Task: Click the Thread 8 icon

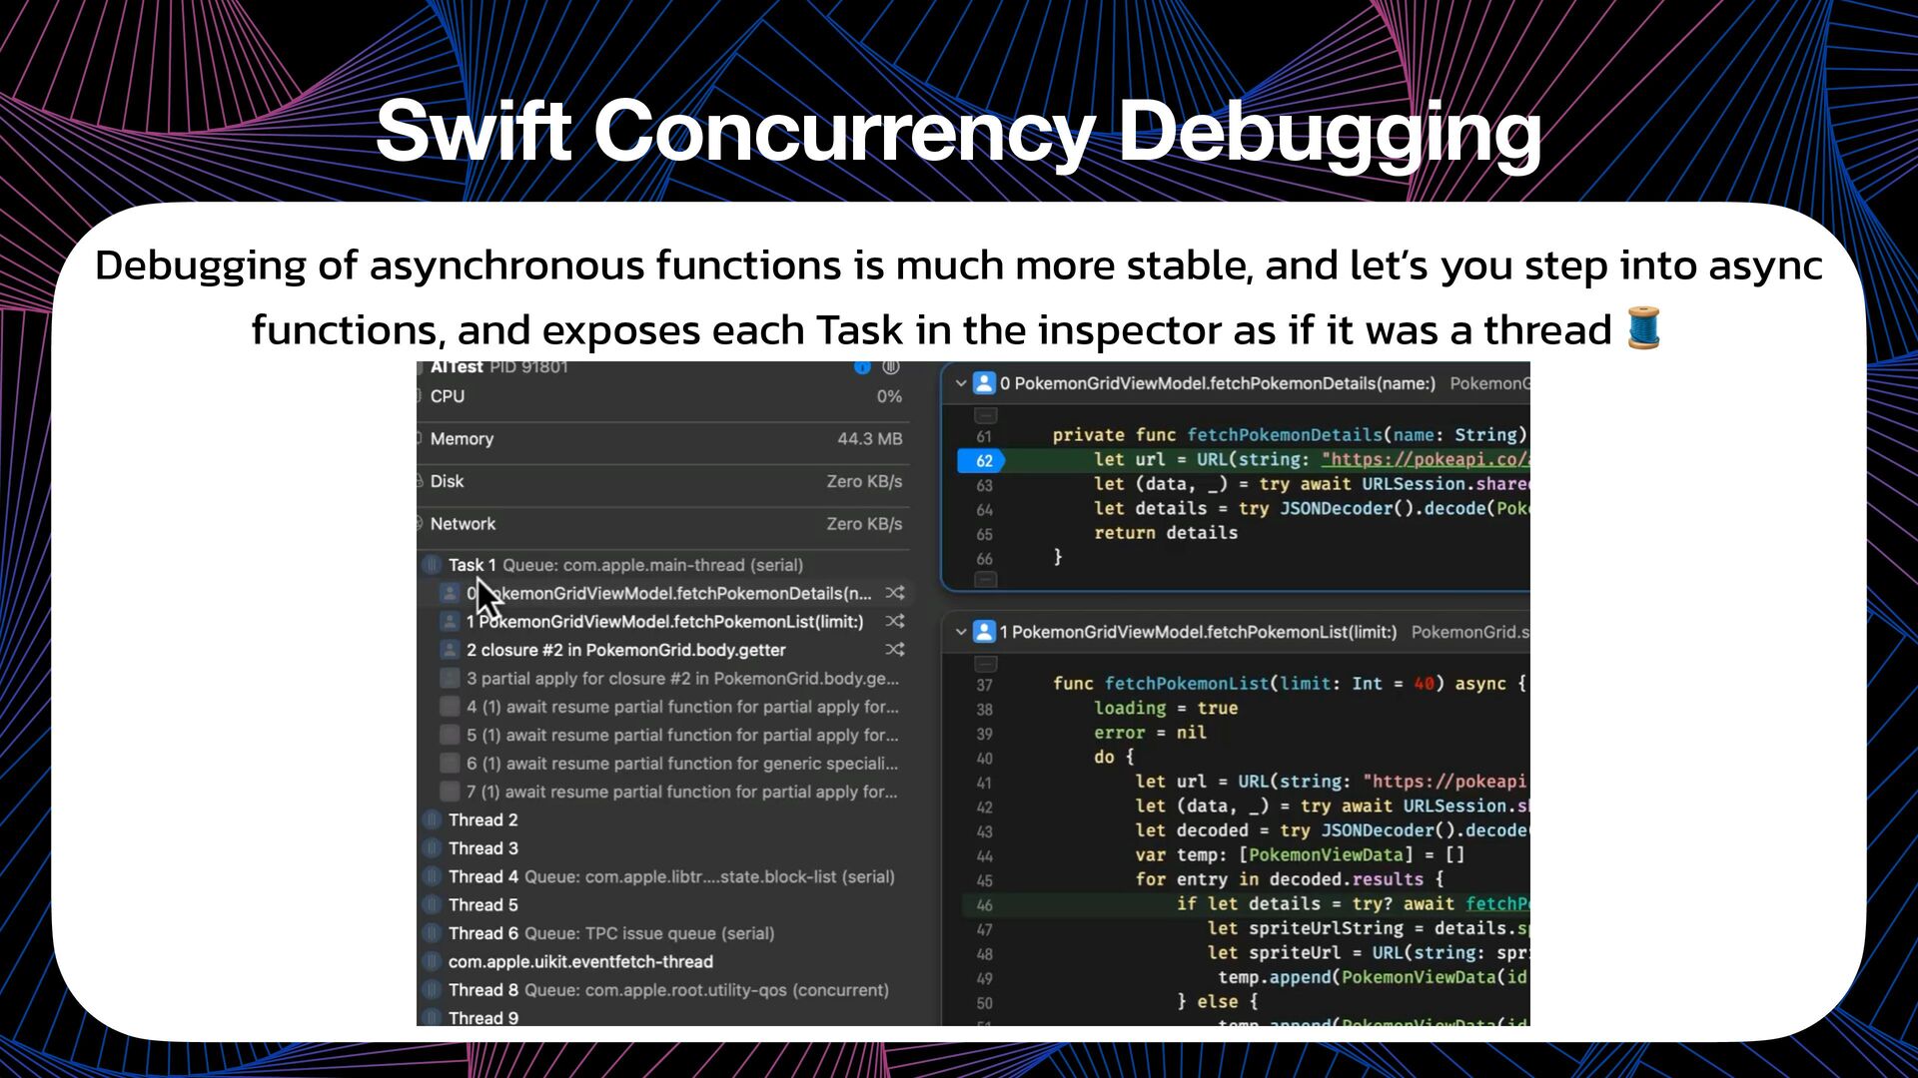Action: tap(432, 990)
